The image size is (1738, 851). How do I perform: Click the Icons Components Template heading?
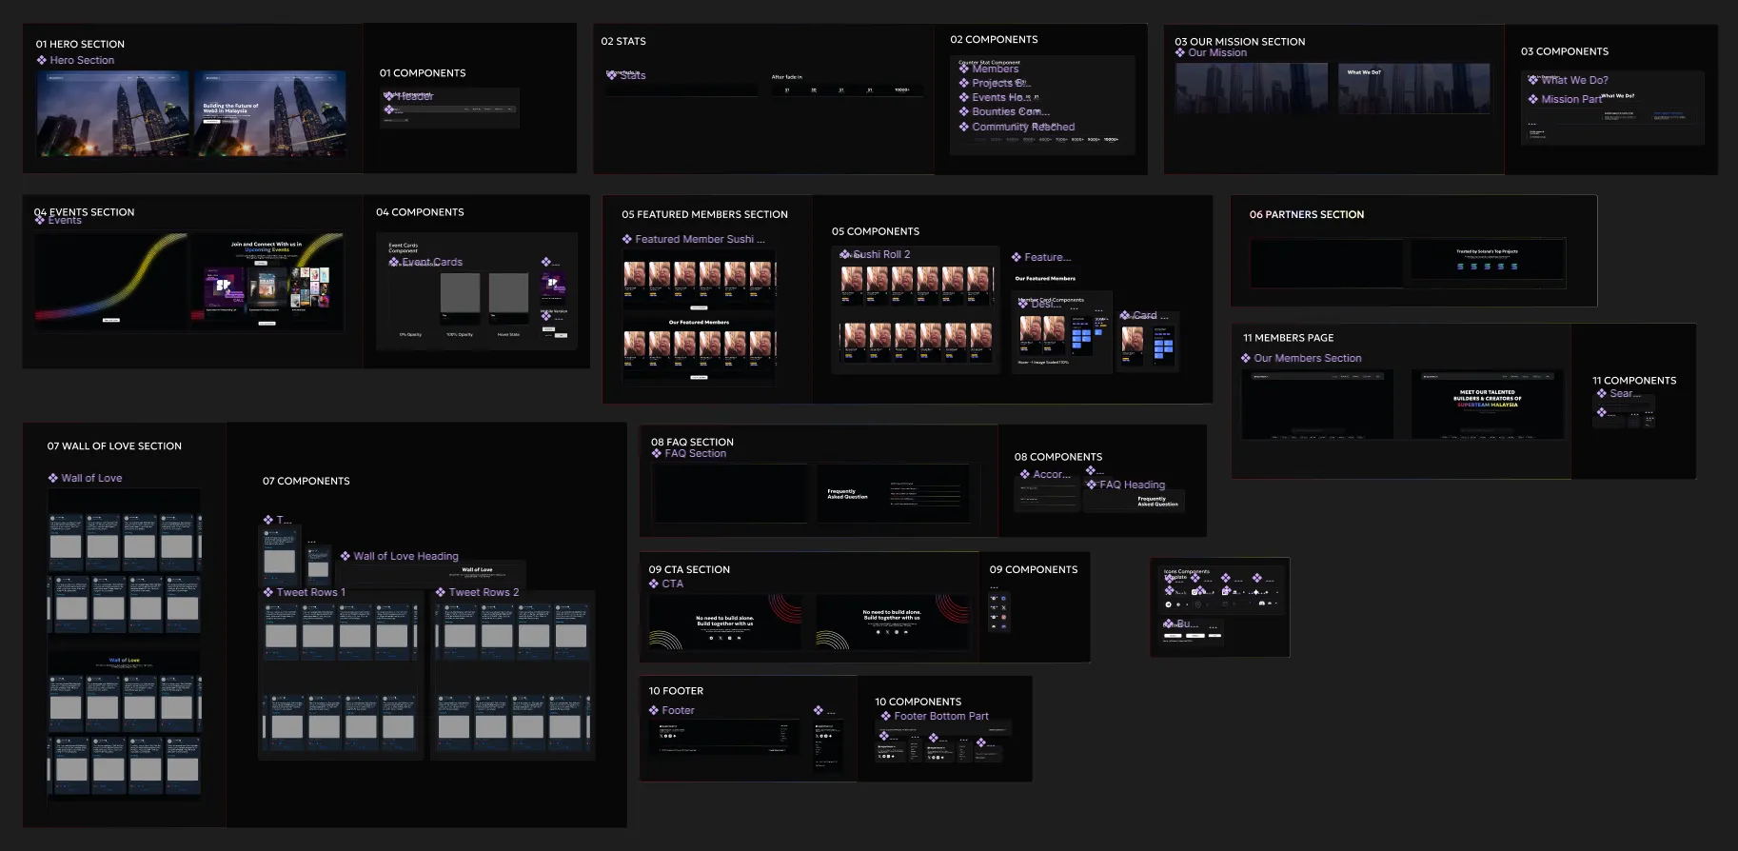1186,574
